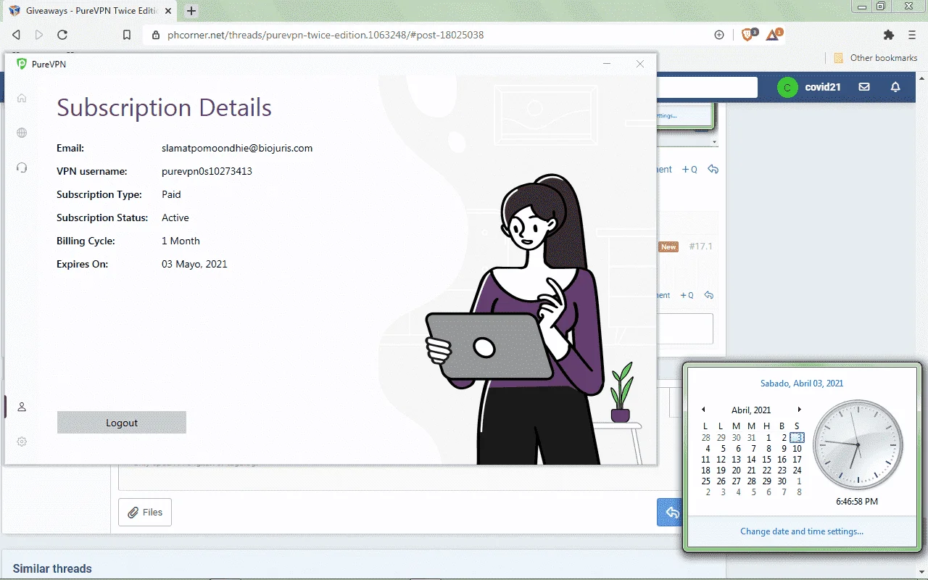Click the expiry date 03 Mayo, 2021

(x=194, y=264)
